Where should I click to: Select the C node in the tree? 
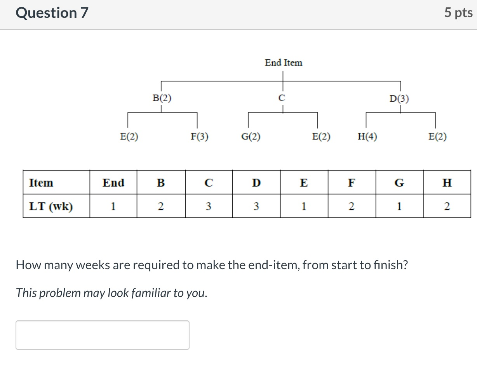coord(282,98)
